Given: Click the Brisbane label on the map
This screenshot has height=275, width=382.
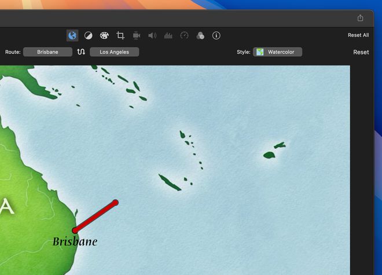Looking at the screenshot, I should tap(75, 241).
